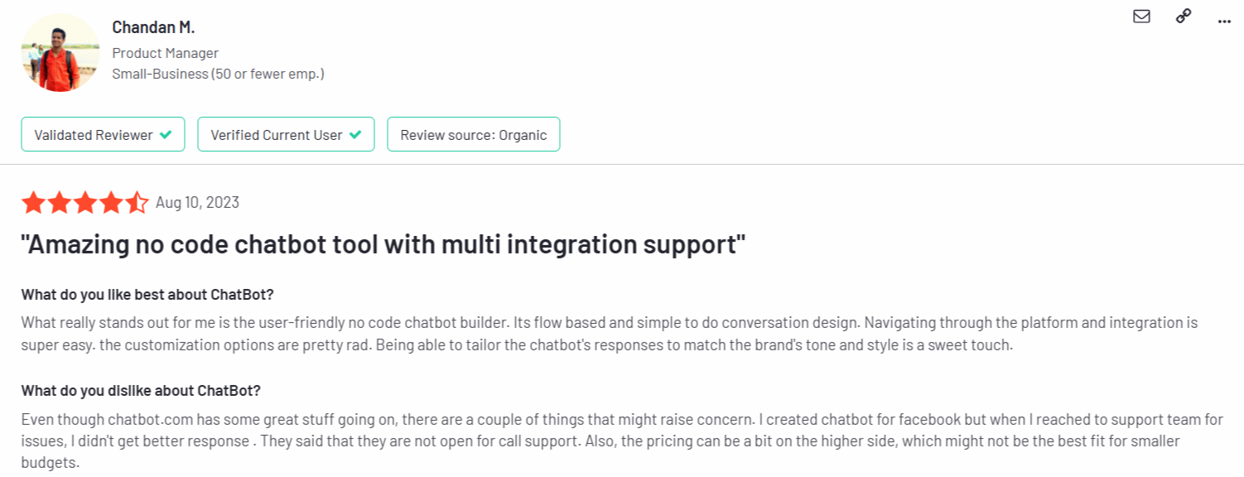Screen dimensions: 1244x477
Task: Open Chandan M.'s profile photo
Action: pyautogui.click(x=60, y=52)
